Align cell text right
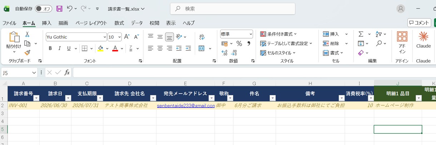This screenshot has height=145, width=436. [169, 48]
